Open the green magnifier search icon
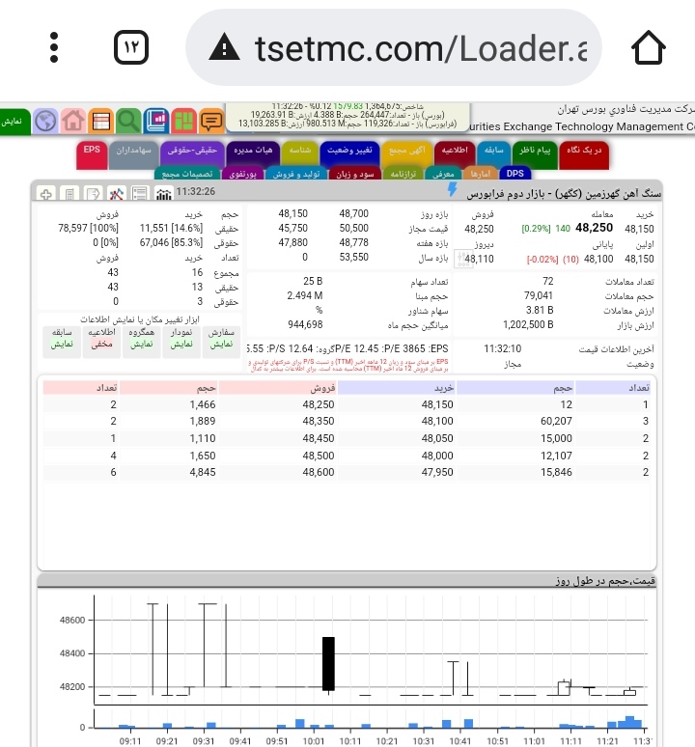This screenshot has width=695, height=747. pos(128,121)
